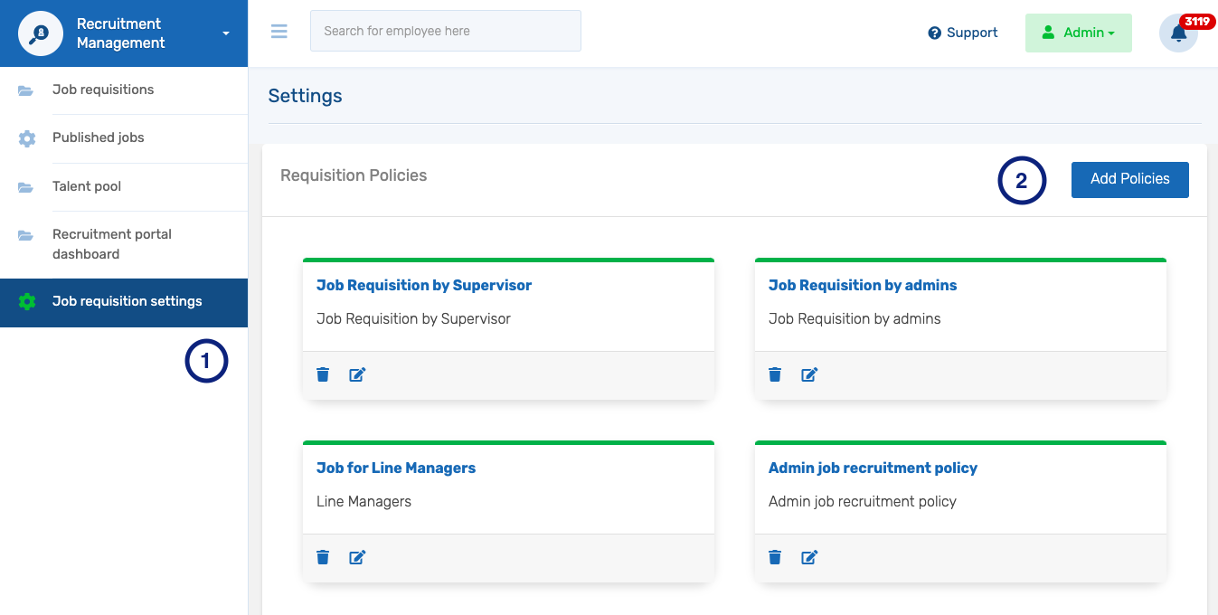Click the Add Policies button
Viewport: 1218px width, 615px height.
click(1129, 179)
